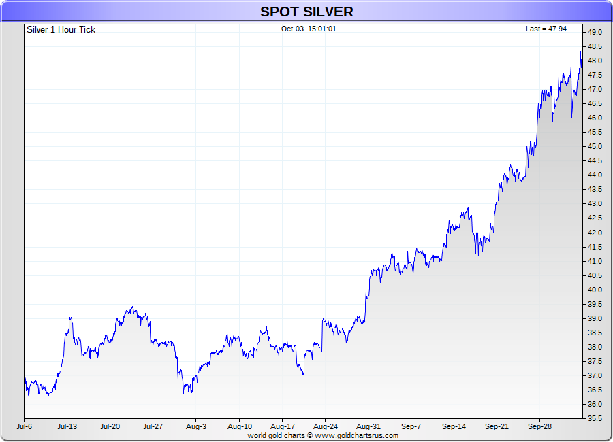
Task: Click the 38.0 price axis label
Action: click(595, 347)
